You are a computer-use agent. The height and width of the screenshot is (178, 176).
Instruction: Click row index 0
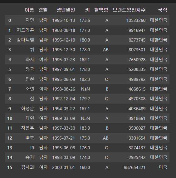(10, 20)
